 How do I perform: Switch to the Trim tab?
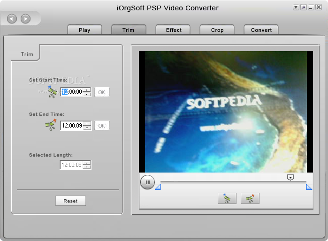[x=129, y=30]
